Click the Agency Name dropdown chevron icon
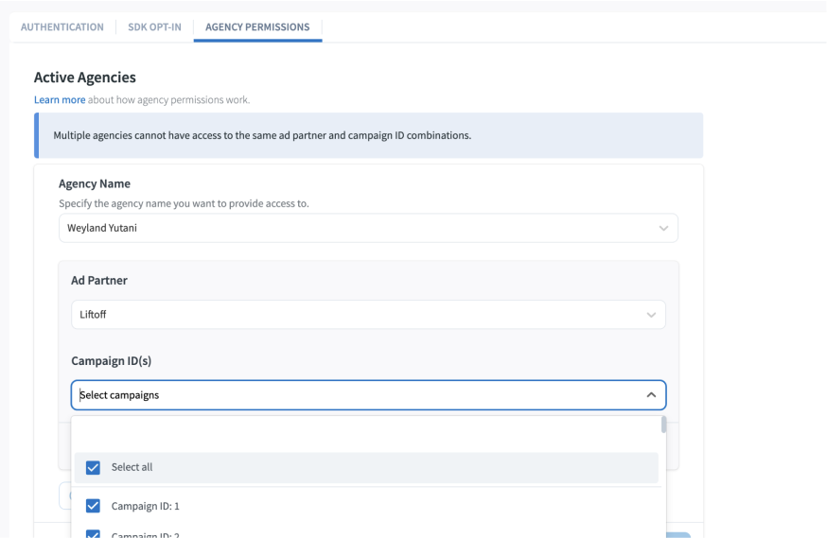Image resolution: width=827 pixels, height=538 pixels. click(x=663, y=228)
